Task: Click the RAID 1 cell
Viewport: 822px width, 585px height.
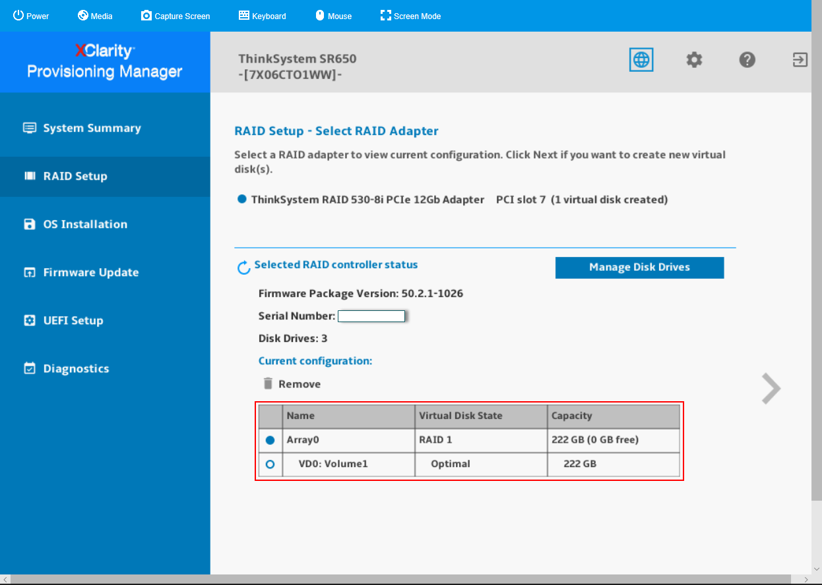Action: tap(482, 440)
